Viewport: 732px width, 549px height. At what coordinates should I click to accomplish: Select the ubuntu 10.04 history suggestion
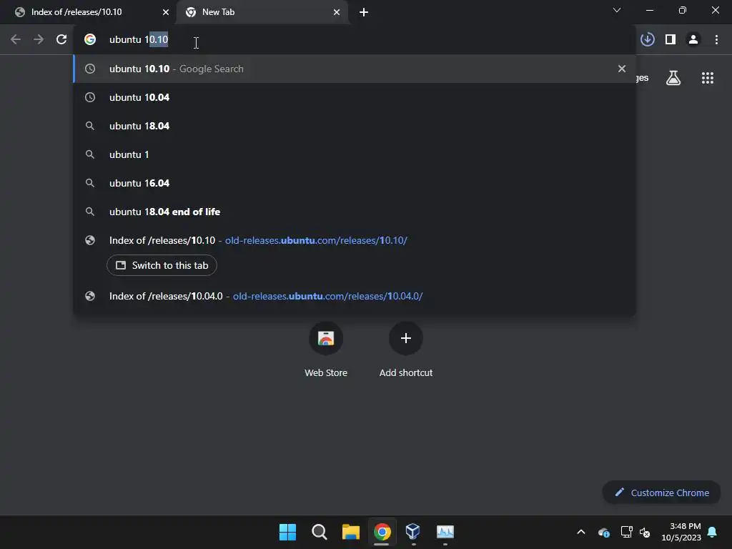click(x=355, y=97)
